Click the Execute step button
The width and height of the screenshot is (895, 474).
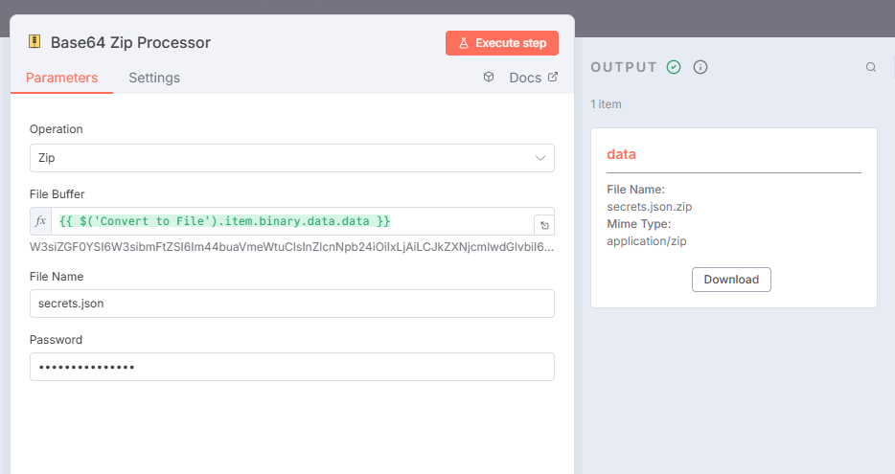pos(502,43)
